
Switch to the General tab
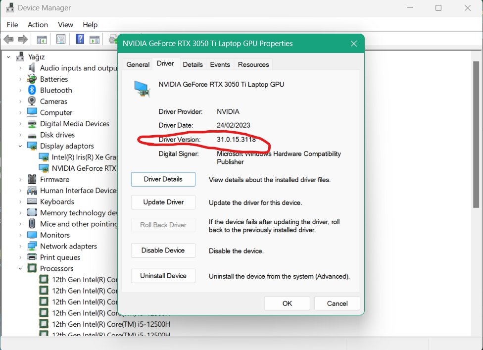(x=138, y=64)
